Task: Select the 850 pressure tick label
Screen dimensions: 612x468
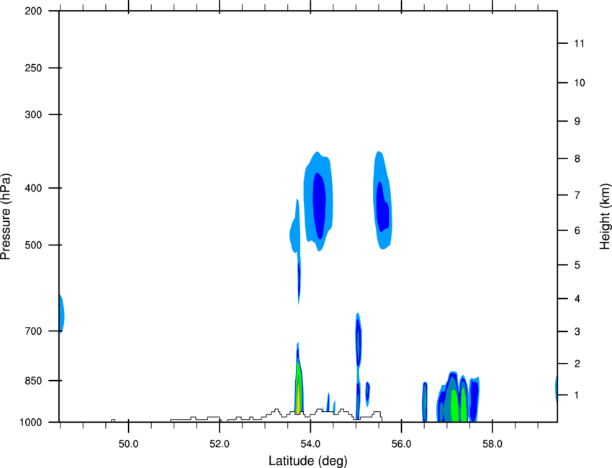Action: (x=33, y=381)
